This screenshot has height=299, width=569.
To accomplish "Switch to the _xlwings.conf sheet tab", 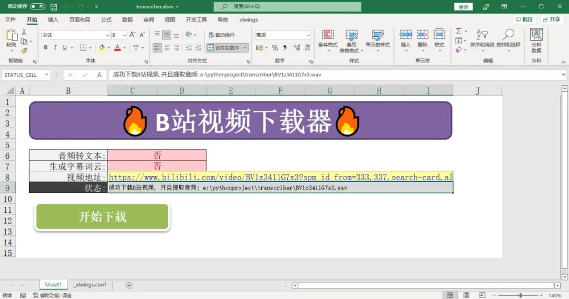I will [90, 285].
